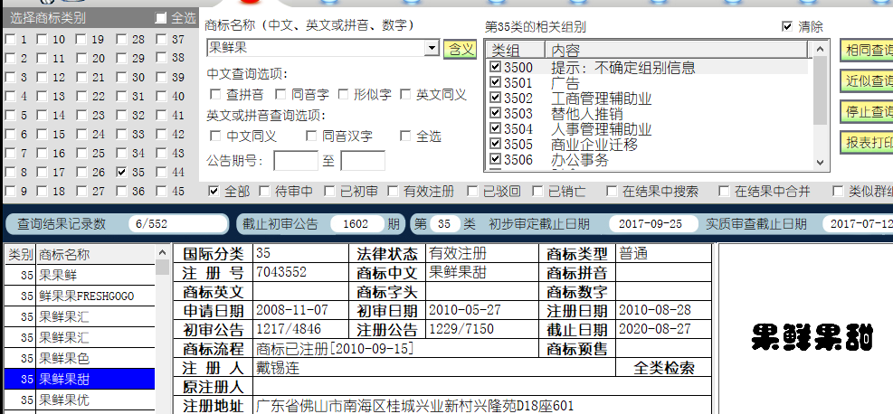Check the 中文同义 option

[x=215, y=136]
